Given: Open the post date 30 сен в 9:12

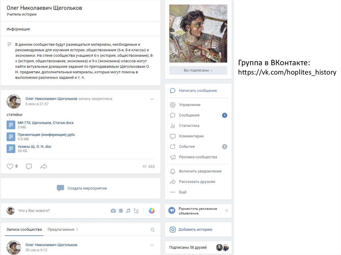Looking at the screenshot, I should click(x=36, y=250).
